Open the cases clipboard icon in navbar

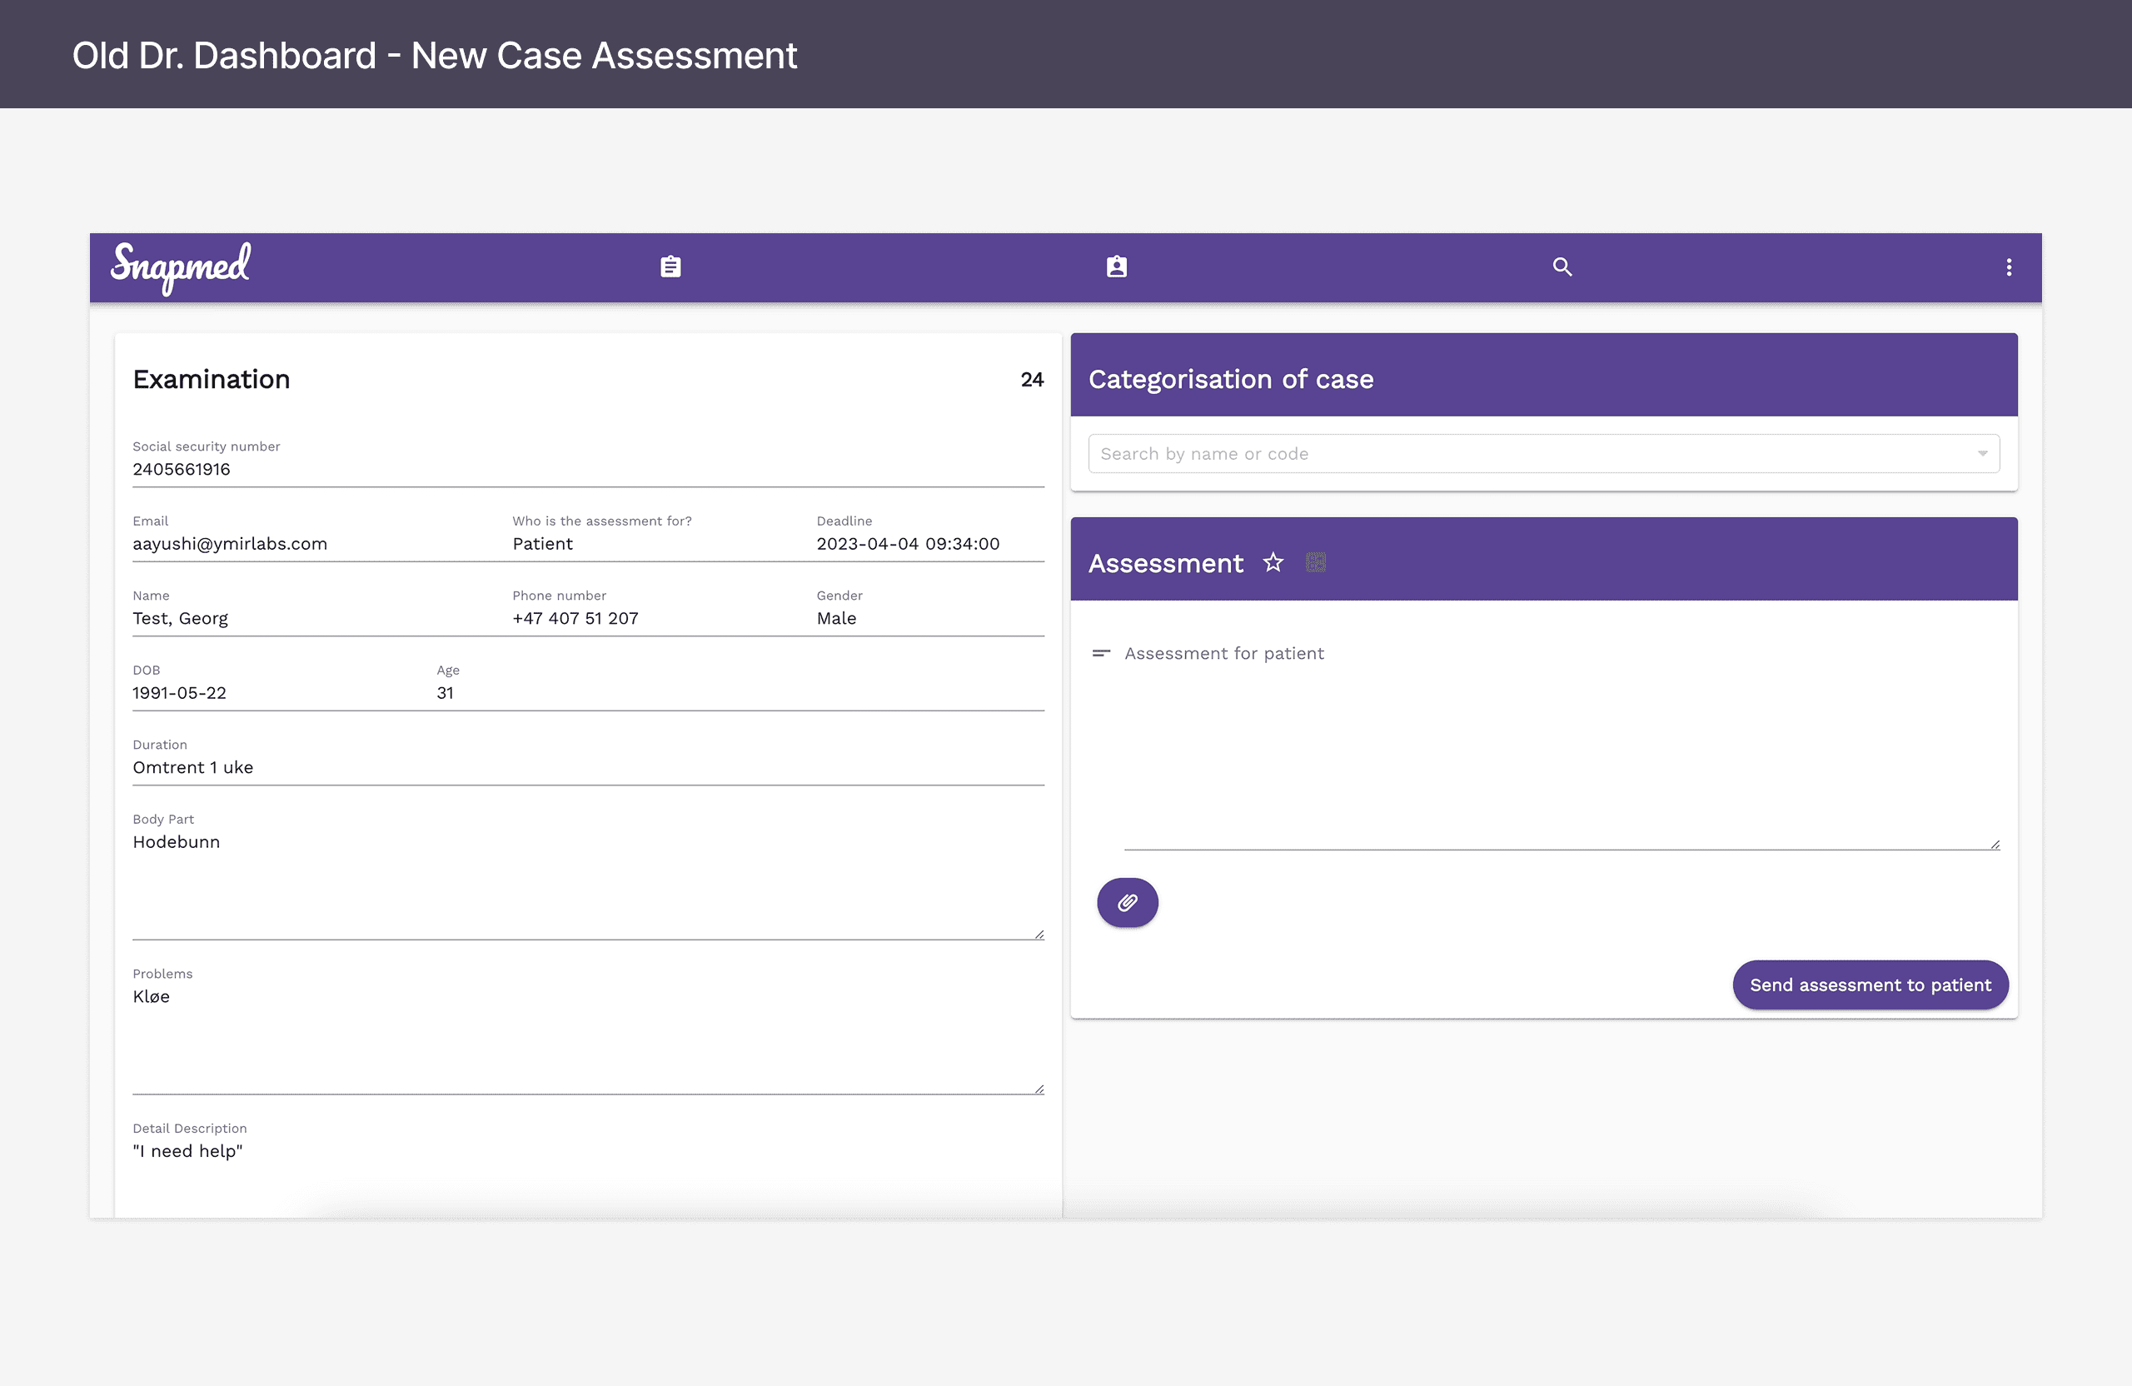click(x=670, y=267)
